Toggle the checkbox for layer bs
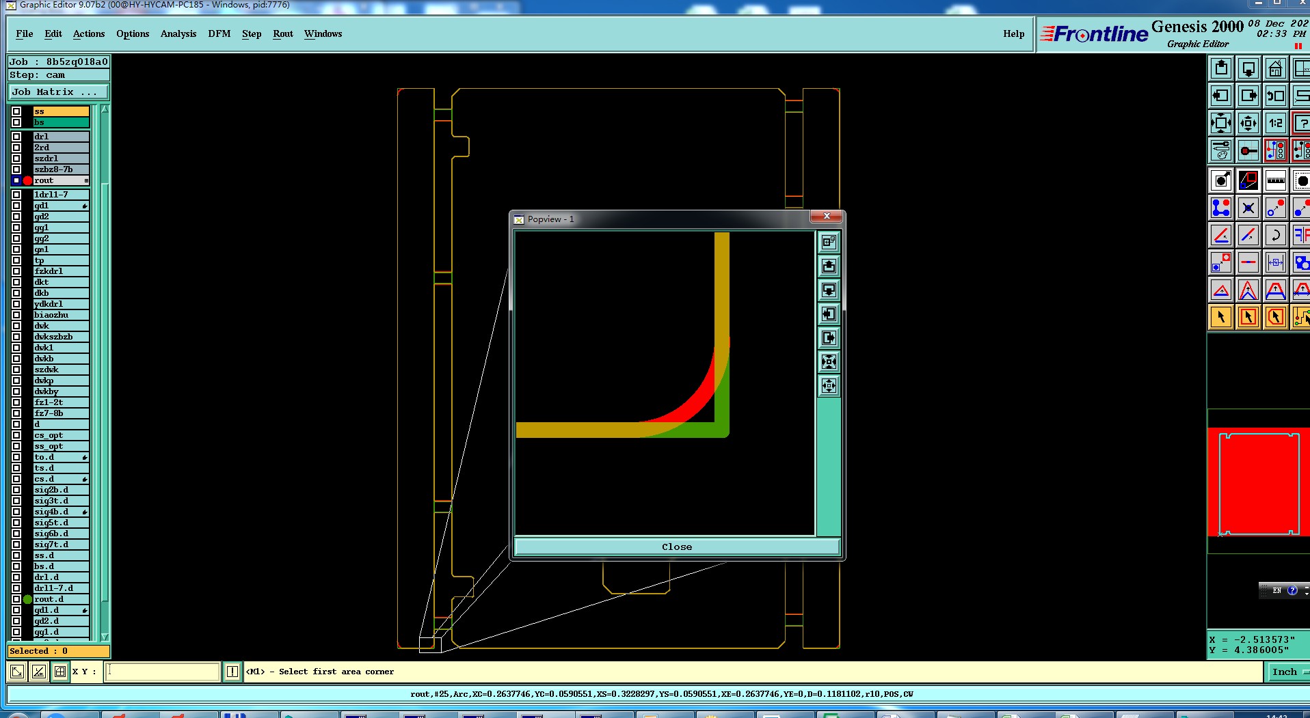The height and width of the screenshot is (718, 1310). pyautogui.click(x=16, y=122)
